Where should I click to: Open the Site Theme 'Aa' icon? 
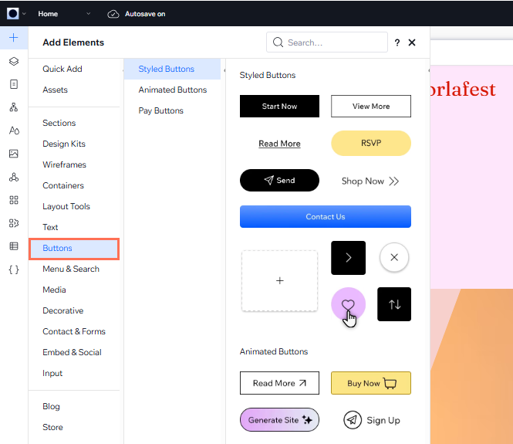click(14, 130)
